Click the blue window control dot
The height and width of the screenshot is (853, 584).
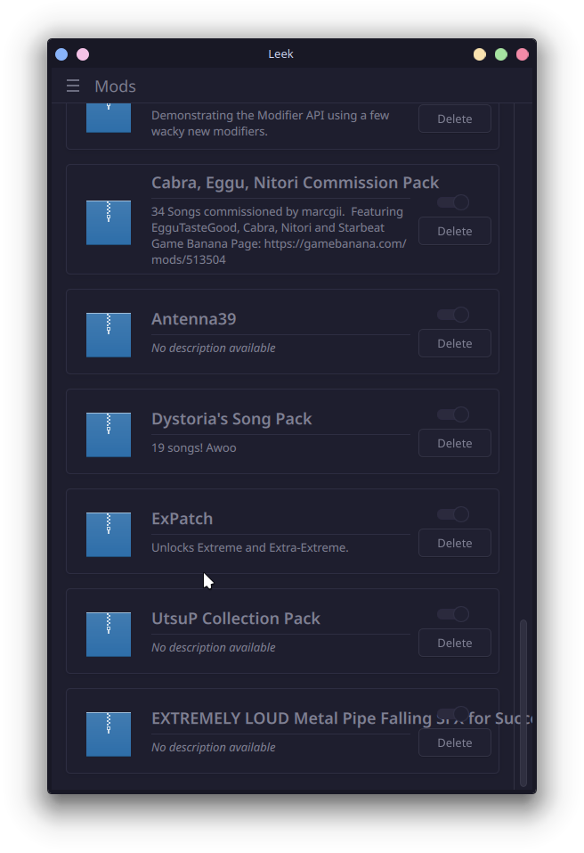pos(61,54)
